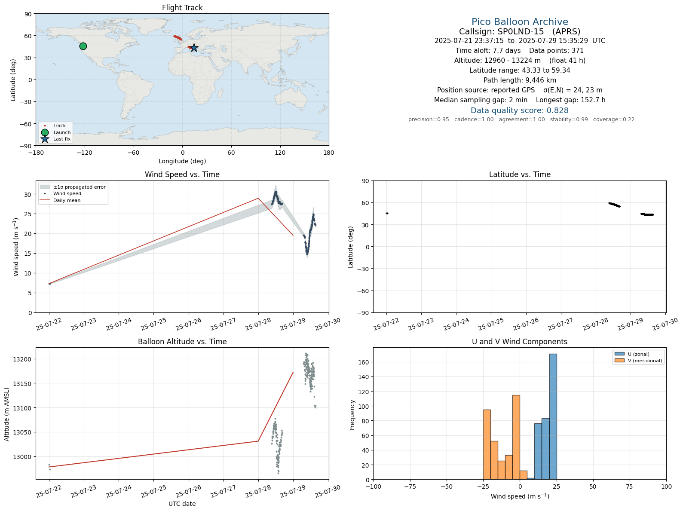Select the UTC date range line
The image size is (683, 511).
tap(520, 41)
